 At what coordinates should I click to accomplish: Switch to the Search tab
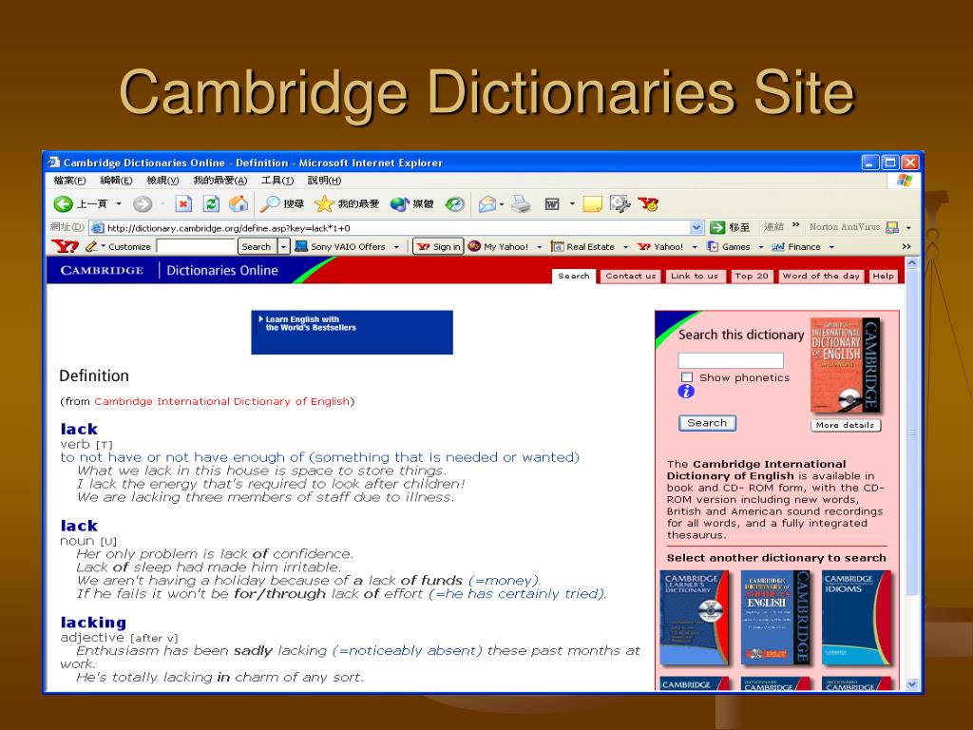574,277
